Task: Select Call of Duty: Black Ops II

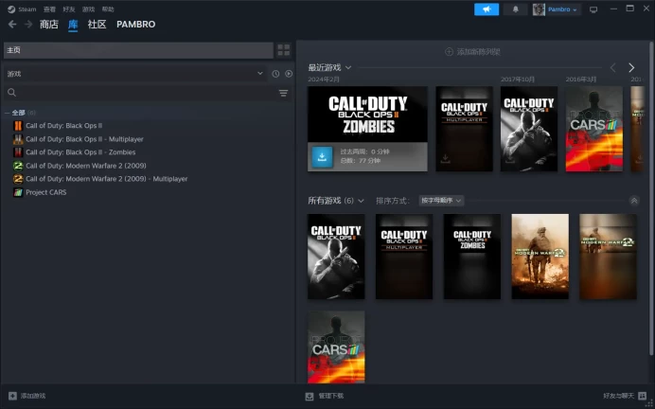Action: pos(64,125)
